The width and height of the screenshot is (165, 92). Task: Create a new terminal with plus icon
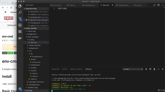146,69
